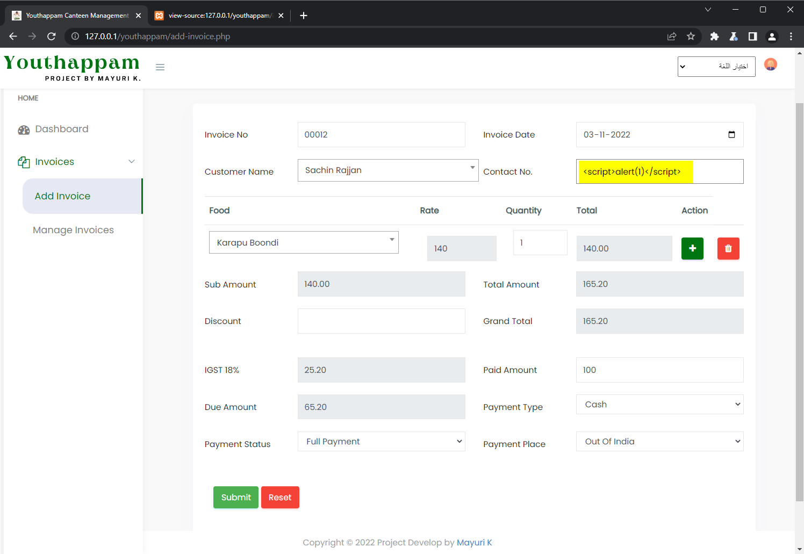Viewport: 804px width, 554px height.
Task: Click the green add food row button
Action: [692, 248]
